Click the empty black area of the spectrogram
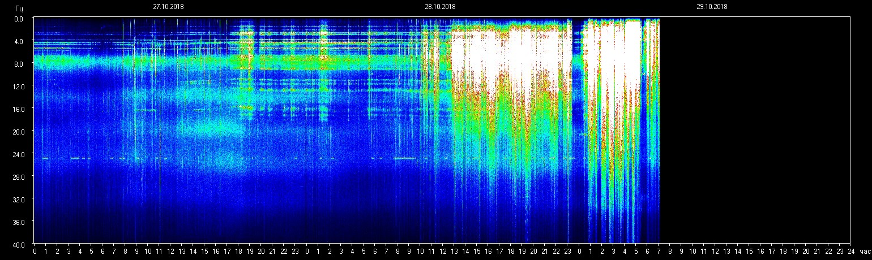 point(753,130)
